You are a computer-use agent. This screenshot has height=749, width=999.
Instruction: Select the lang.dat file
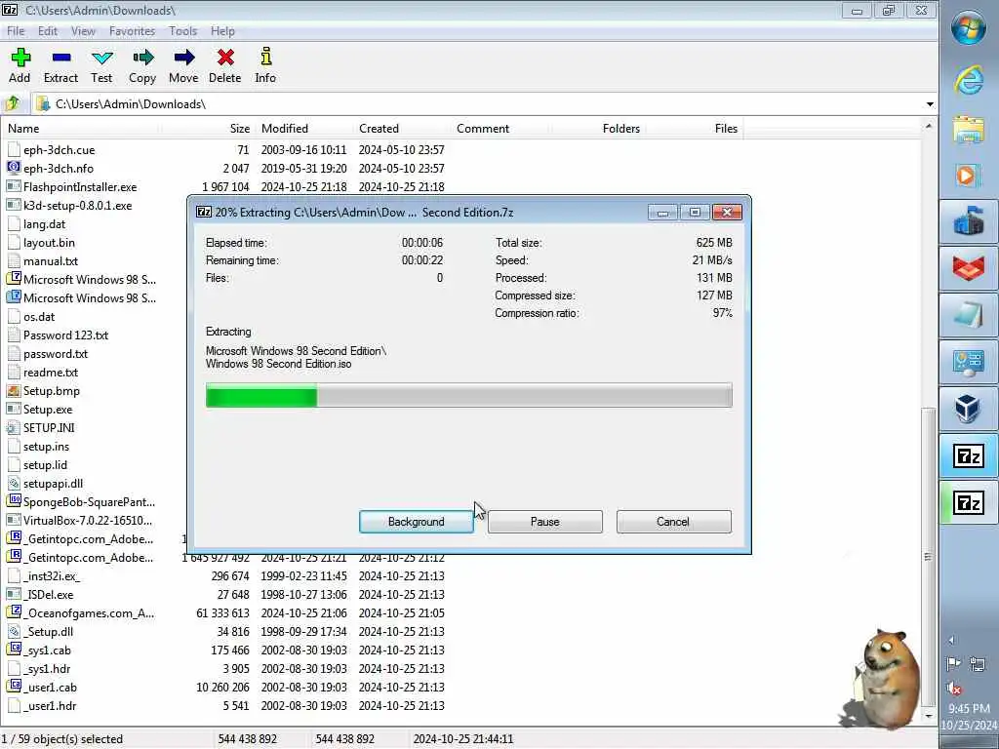point(44,223)
